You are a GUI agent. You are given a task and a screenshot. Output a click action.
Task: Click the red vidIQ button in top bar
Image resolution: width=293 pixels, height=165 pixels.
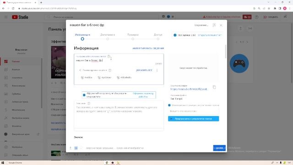[247, 17]
